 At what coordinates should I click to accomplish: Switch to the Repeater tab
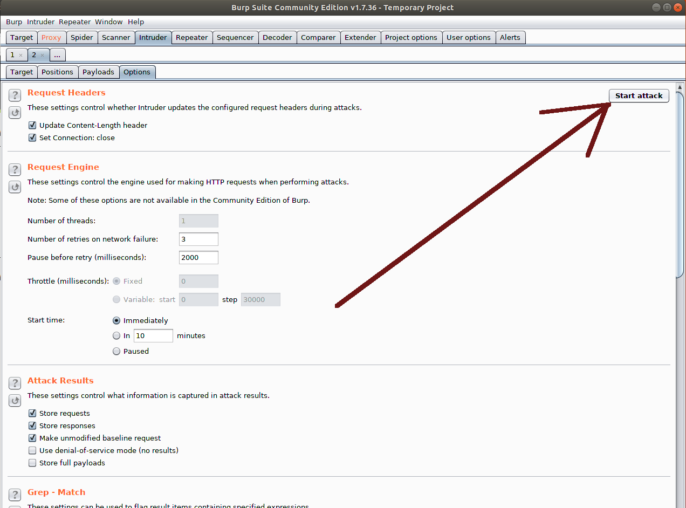click(x=191, y=37)
